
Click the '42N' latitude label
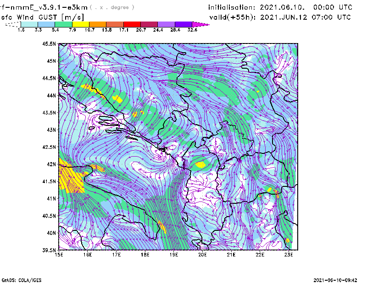tap(51, 164)
